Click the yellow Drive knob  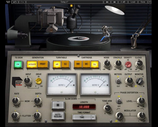click(39, 81)
